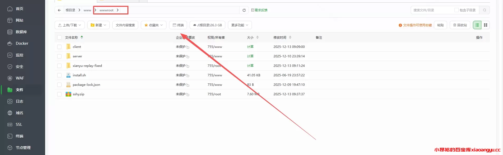Image resolution: width=503 pixels, height=155 pixels.
Task: Sort by 大小 size column arrows
Action: coord(257,37)
